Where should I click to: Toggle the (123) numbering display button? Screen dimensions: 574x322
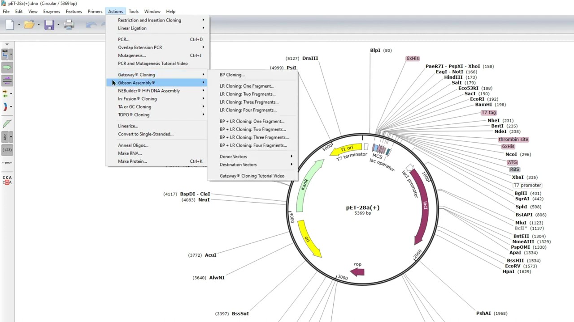tap(7, 150)
